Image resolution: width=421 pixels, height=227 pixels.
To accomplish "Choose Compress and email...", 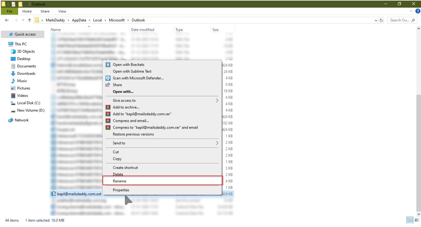I will coord(162,121).
